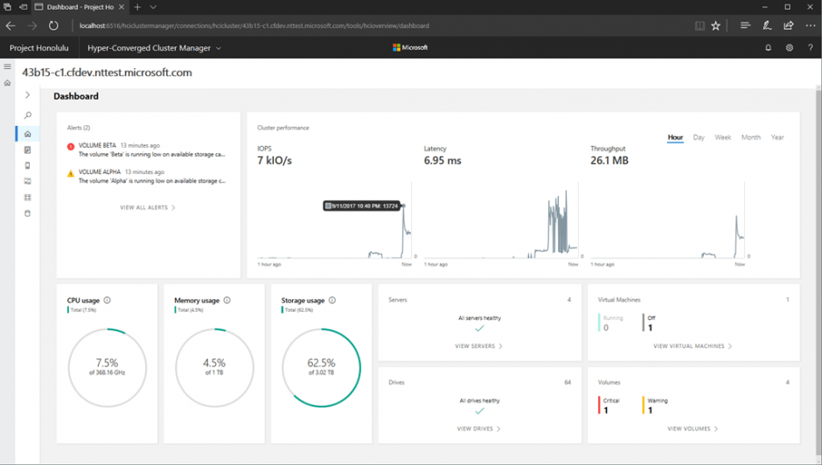Viewport: 822px width, 465px height.
Task: Click the Storage usage info icon
Action: point(332,301)
